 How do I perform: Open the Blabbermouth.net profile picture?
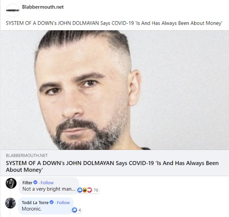pyautogui.click(x=13, y=10)
